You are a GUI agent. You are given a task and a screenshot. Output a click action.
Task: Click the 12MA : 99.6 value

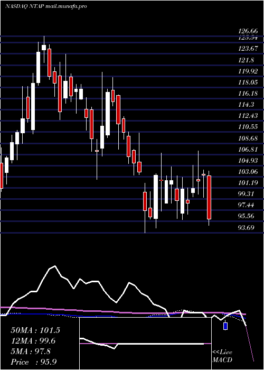pyautogui.click(x=34, y=341)
